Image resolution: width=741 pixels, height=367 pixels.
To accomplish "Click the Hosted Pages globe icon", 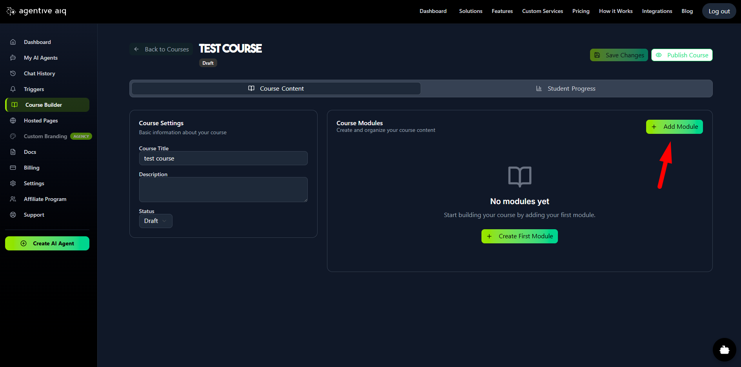I will tap(13, 121).
